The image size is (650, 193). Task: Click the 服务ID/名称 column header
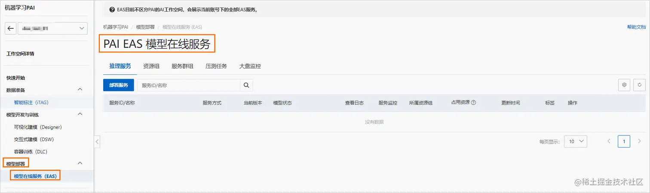[122, 103]
